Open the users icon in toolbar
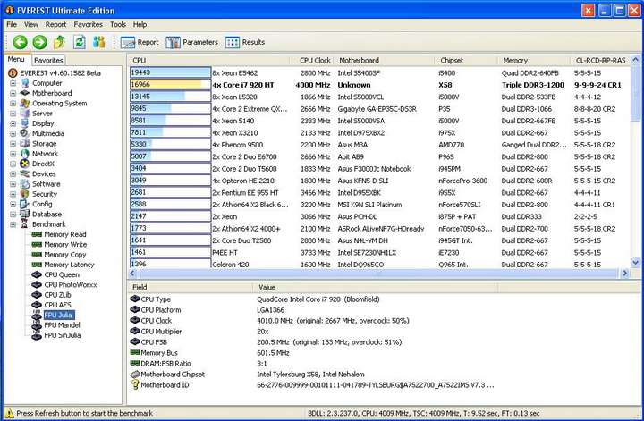Viewport: 644px width, 421px height. [99, 42]
